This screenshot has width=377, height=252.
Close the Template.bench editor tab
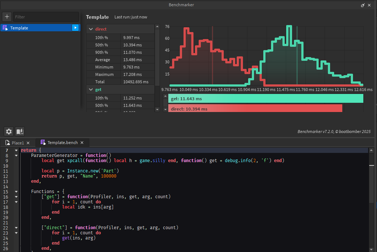(x=82, y=143)
